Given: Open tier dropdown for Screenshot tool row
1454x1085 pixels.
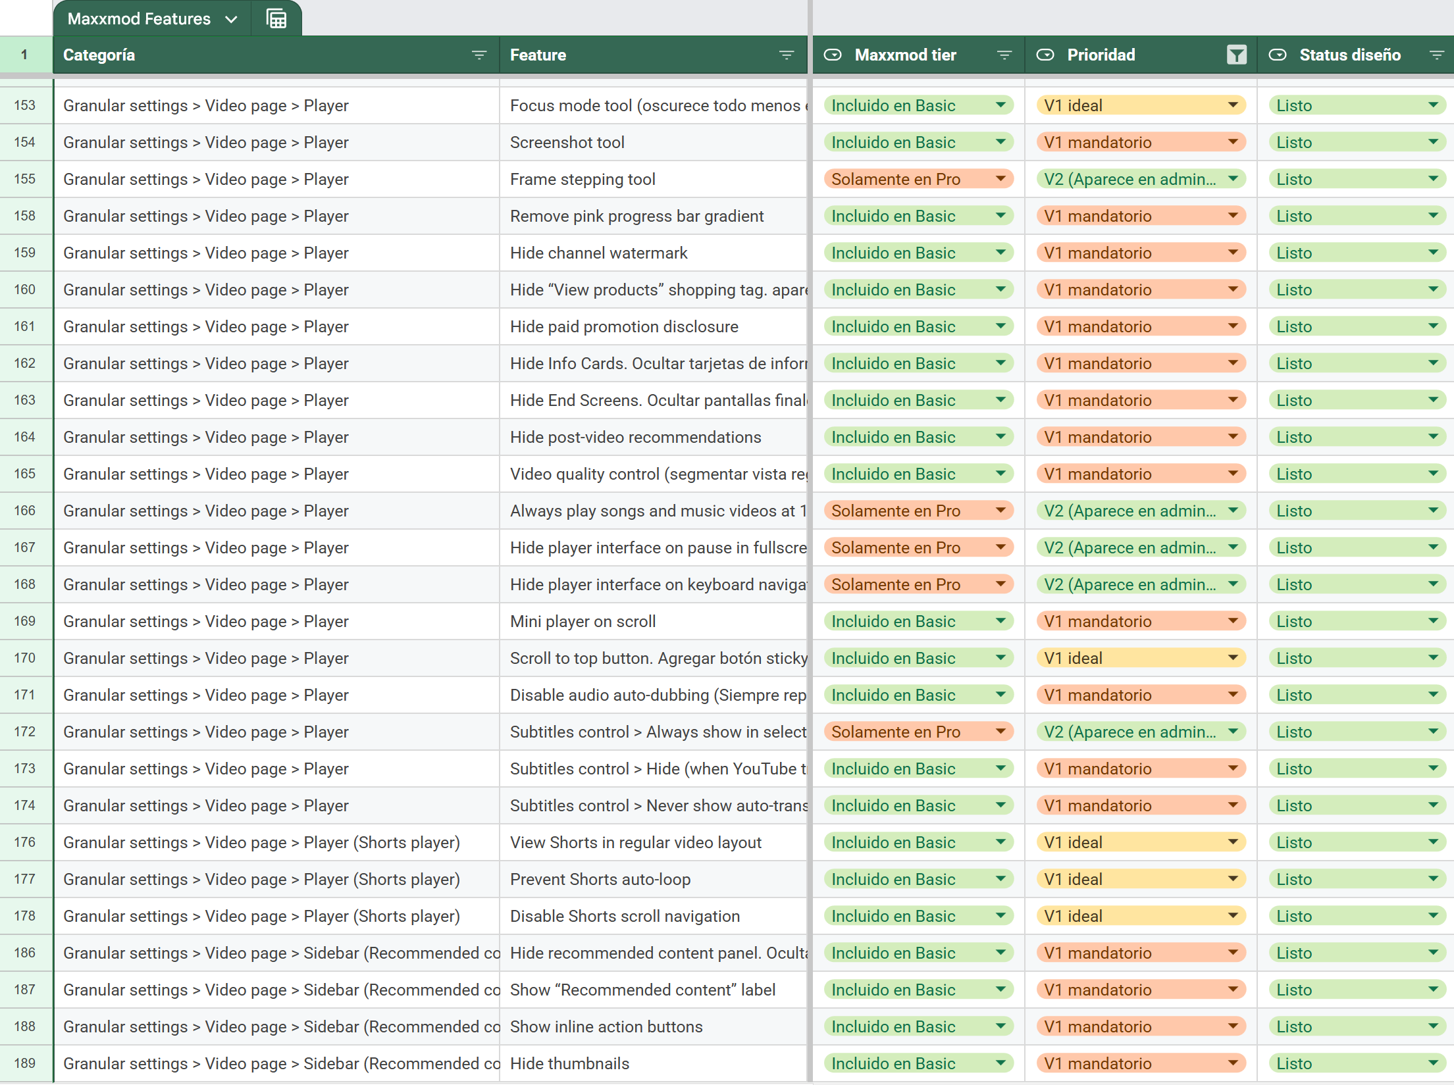Looking at the screenshot, I should (x=1000, y=142).
